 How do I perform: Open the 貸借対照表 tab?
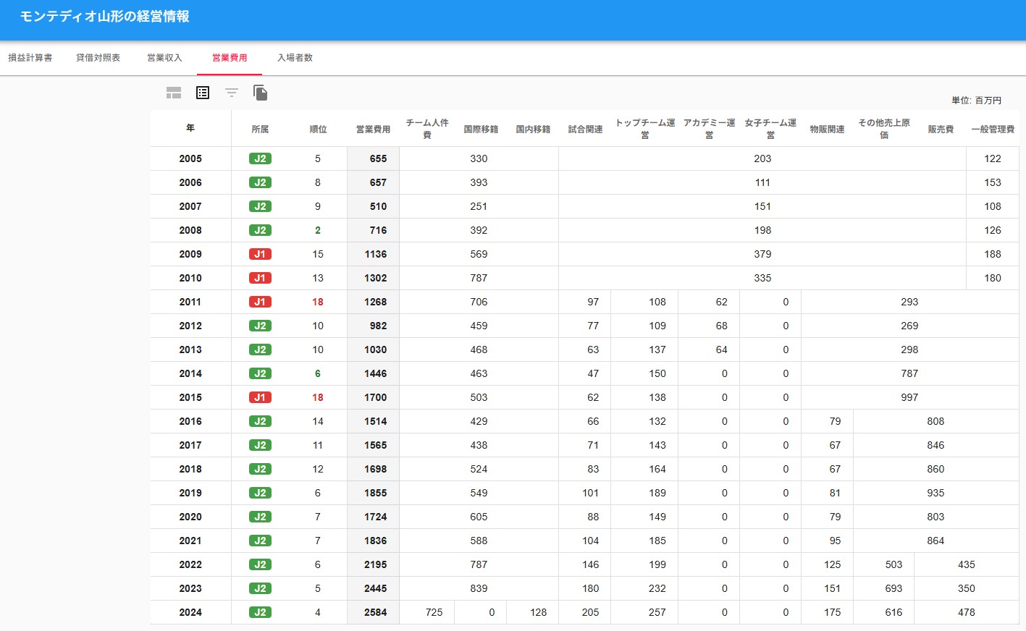click(98, 58)
